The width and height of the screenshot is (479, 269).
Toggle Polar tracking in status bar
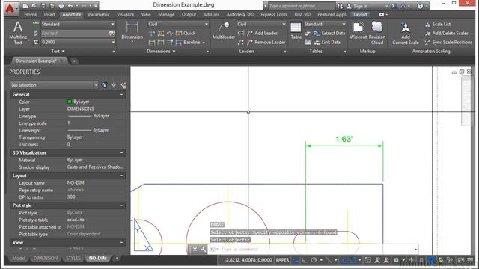[x=314, y=260]
